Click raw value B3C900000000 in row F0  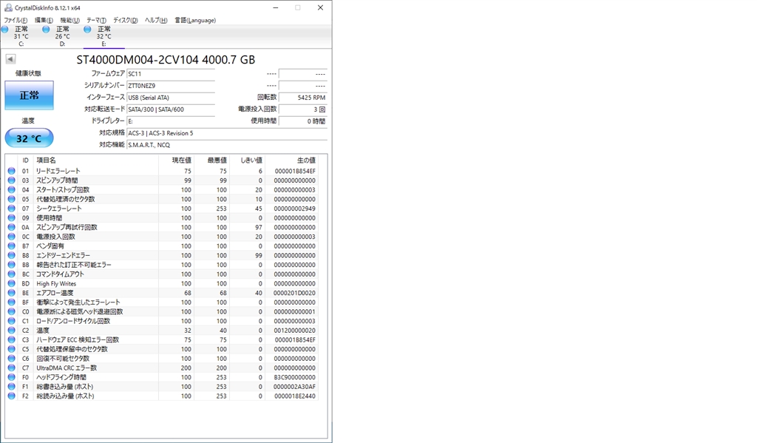click(294, 377)
